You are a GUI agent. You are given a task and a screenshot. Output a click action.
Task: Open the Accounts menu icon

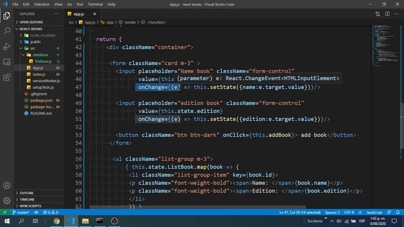tap(7, 185)
